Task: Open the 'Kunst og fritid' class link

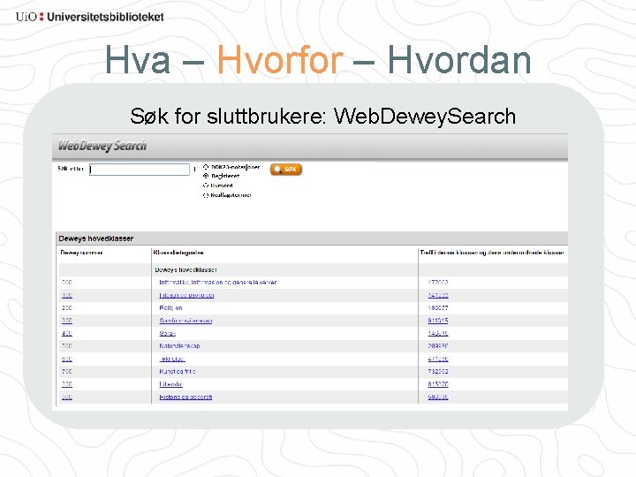Action: (178, 372)
